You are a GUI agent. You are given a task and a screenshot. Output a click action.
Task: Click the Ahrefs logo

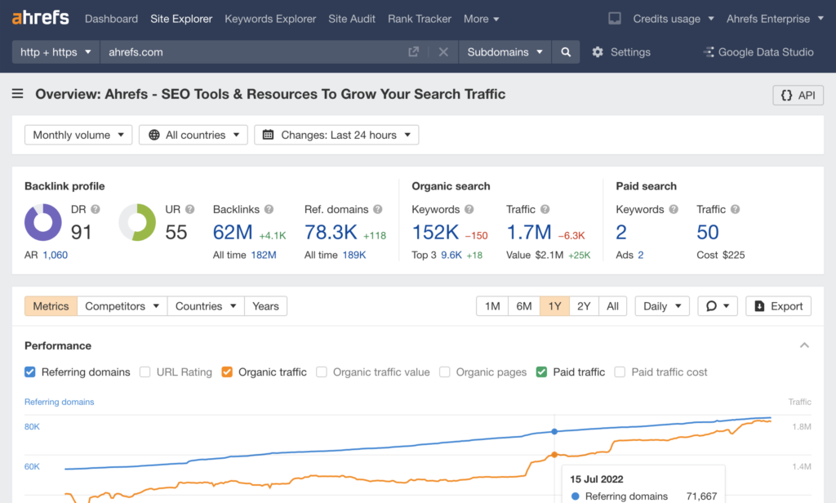pos(41,18)
